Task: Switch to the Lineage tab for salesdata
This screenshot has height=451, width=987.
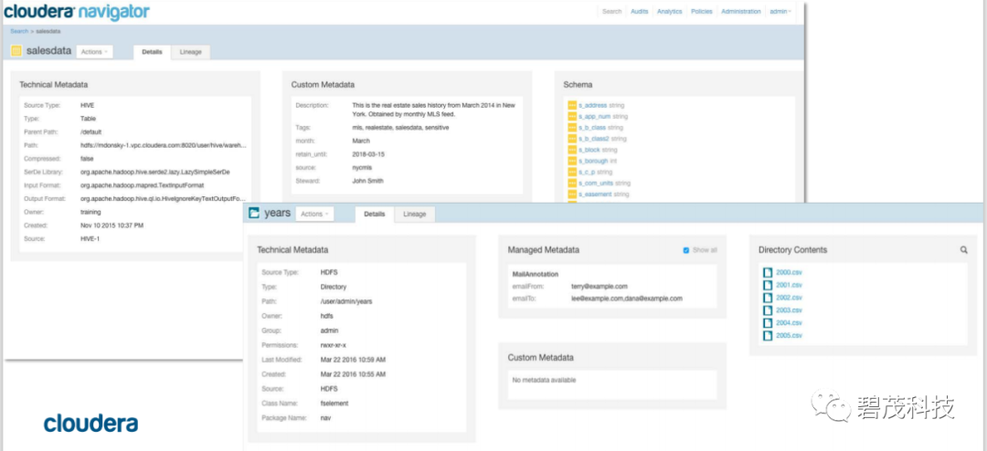Action: pyautogui.click(x=191, y=52)
